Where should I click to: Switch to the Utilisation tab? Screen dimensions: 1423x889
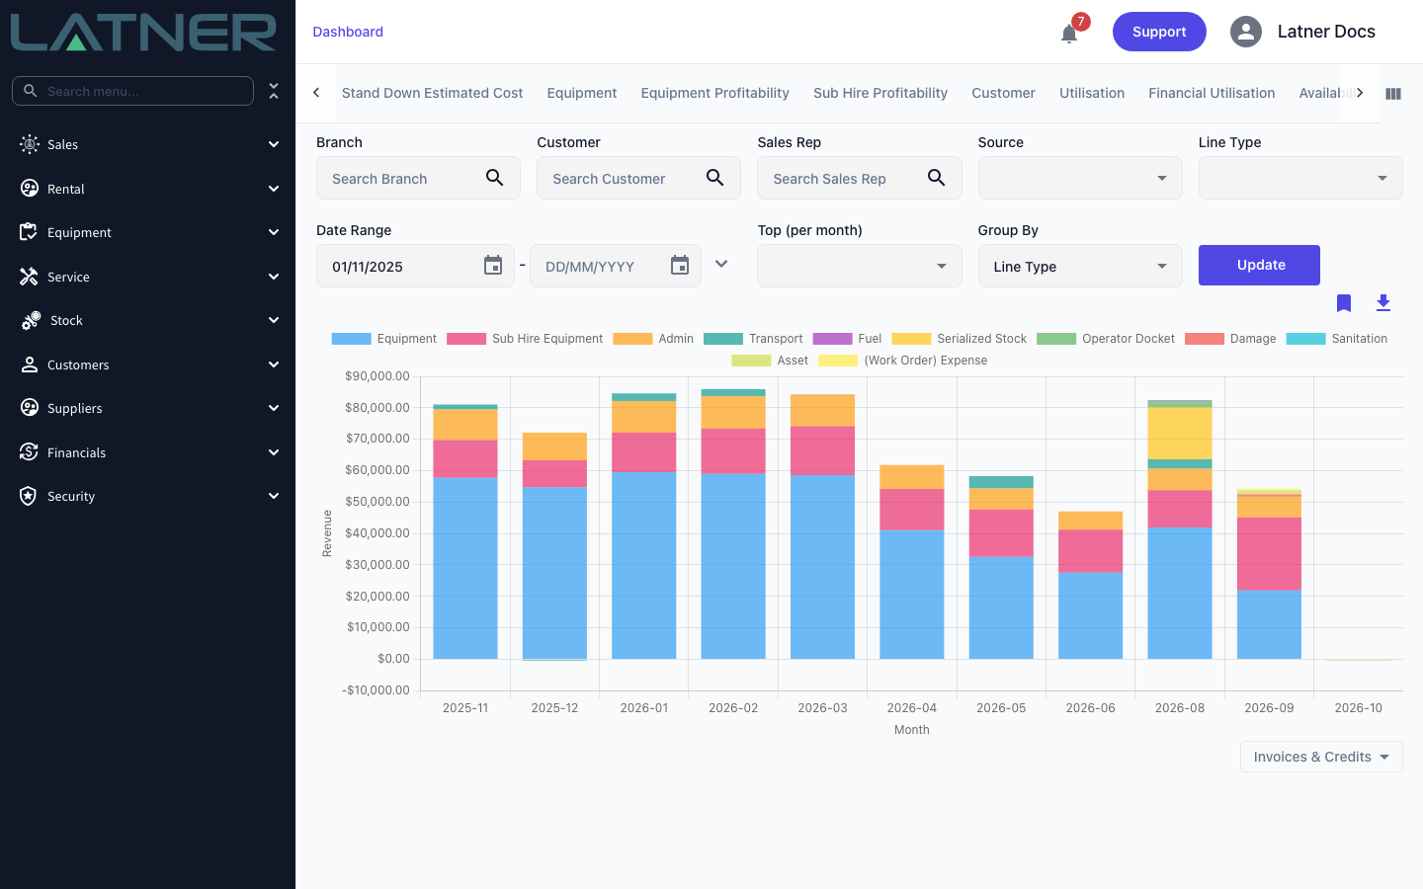(x=1092, y=93)
